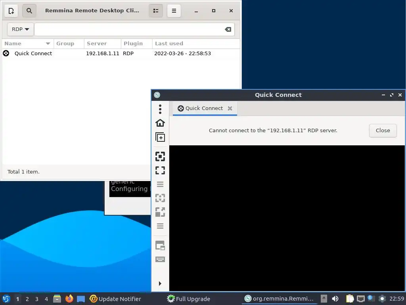Sort connections by the Last used column
Viewport: 406px width, 305px height.
pos(196,44)
